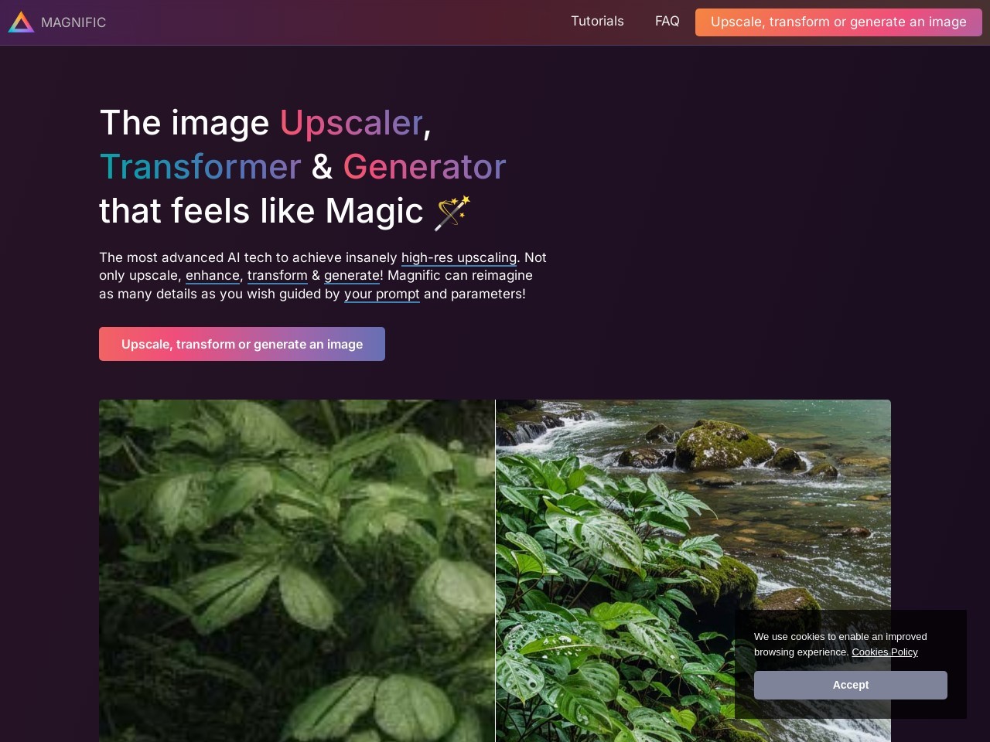Open the FAQ menu item

pos(667,22)
